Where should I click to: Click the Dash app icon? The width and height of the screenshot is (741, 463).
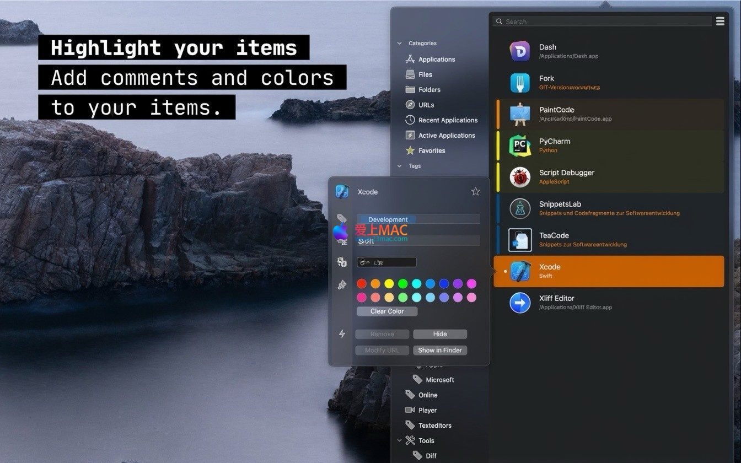519,51
